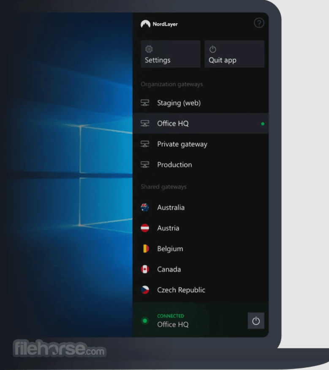Click the server icon beside Private gateway
This screenshot has width=329, height=370.
click(x=145, y=144)
